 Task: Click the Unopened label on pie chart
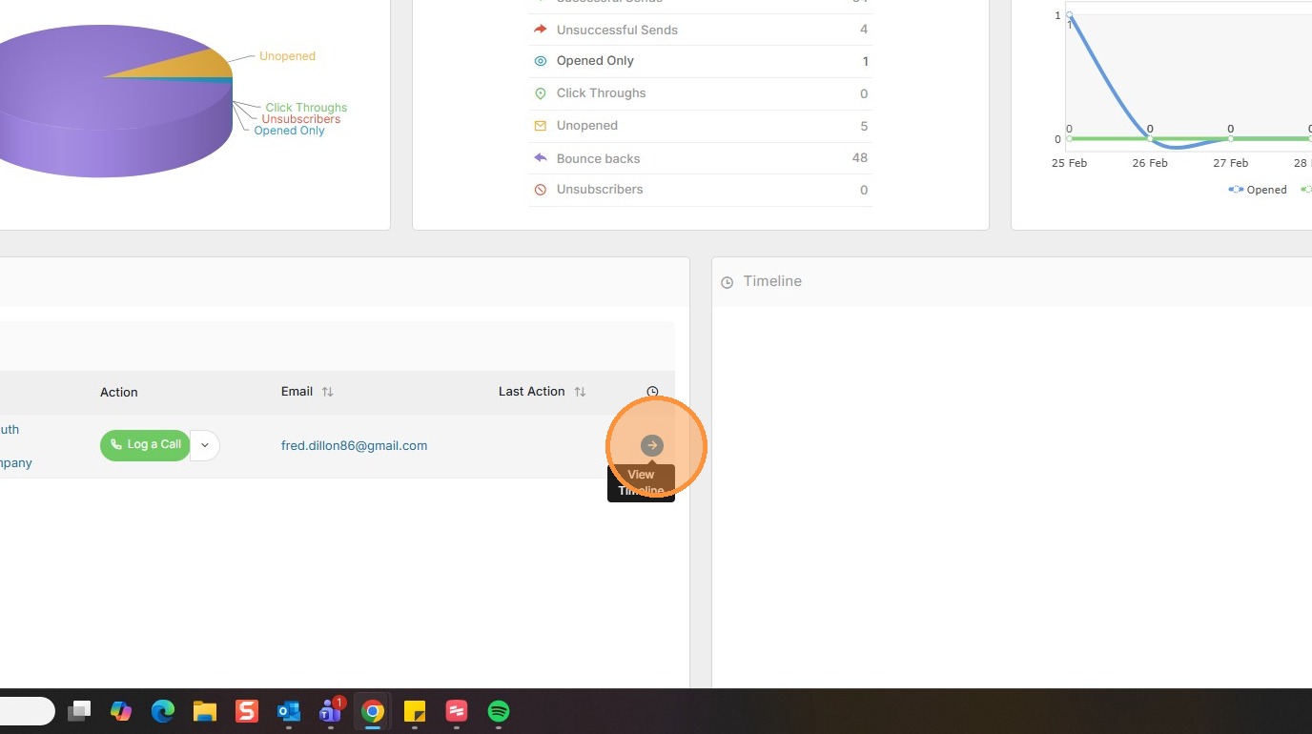[x=287, y=56]
